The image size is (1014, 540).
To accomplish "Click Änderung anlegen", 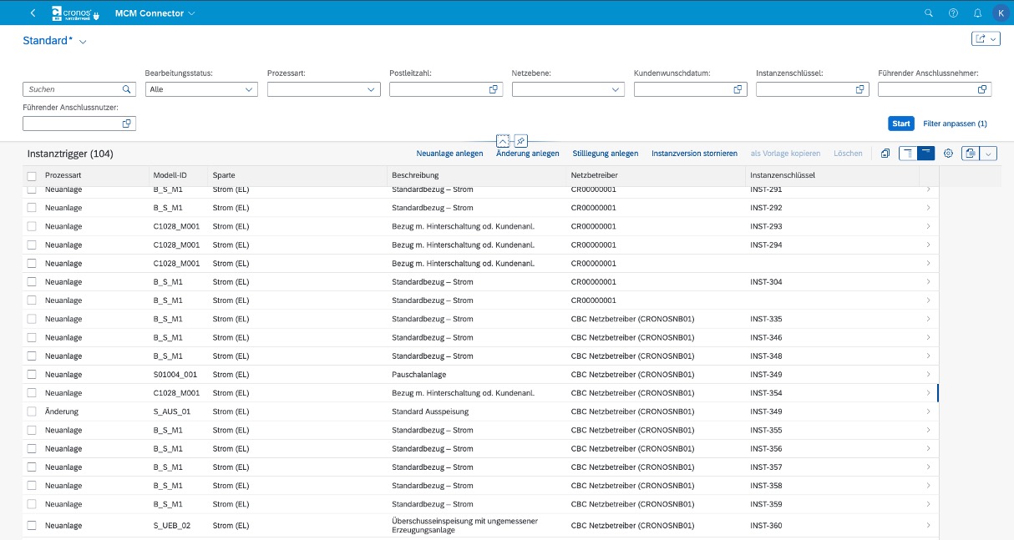I will tap(528, 154).
